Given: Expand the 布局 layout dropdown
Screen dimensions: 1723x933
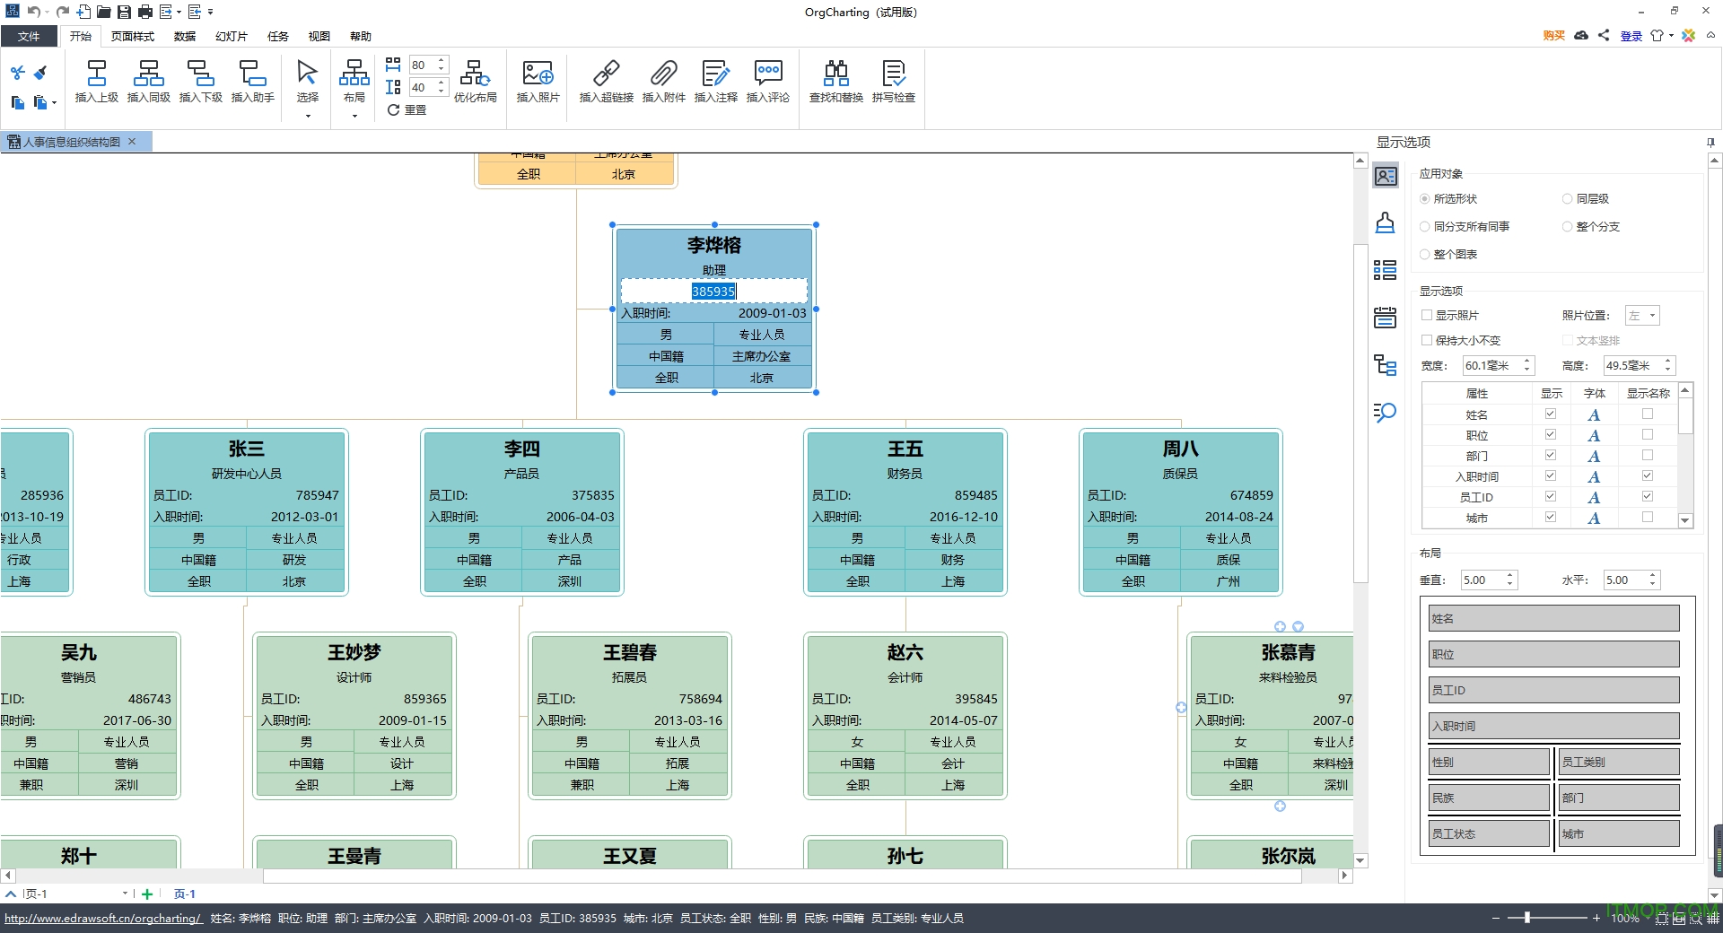Looking at the screenshot, I should point(354,116).
